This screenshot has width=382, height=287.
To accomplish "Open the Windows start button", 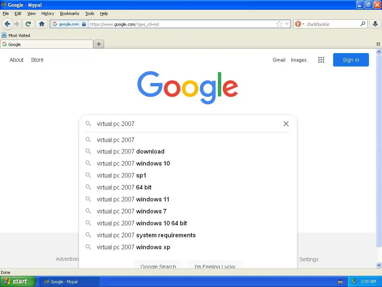I will (x=18, y=282).
